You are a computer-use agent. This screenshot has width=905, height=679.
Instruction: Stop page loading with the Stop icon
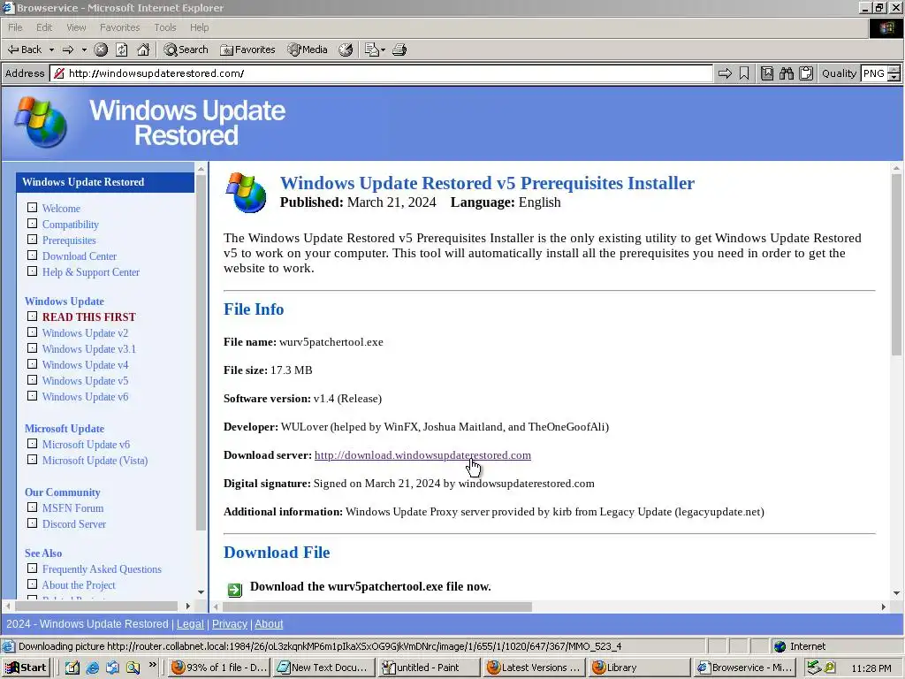point(101,50)
